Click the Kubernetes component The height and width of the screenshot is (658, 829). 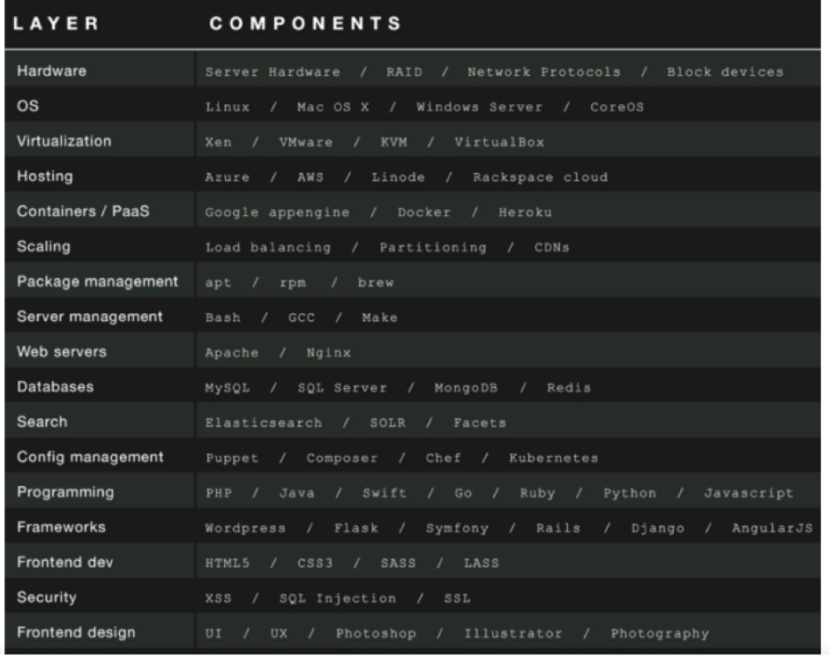554,458
